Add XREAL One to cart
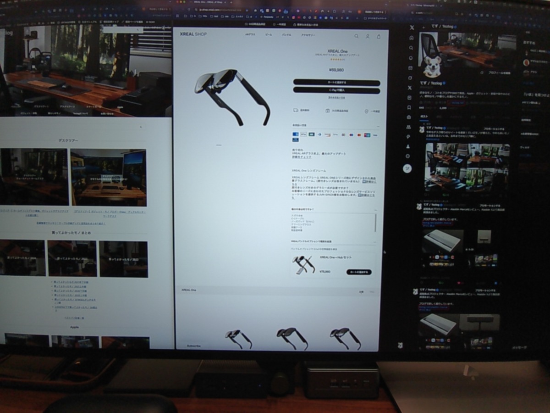This screenshot has height=413, width=550. point(336,83)
